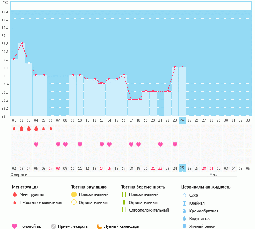Click the Прием лекарств pill icon
255x229 pixels.
click(x=53, y=226)
